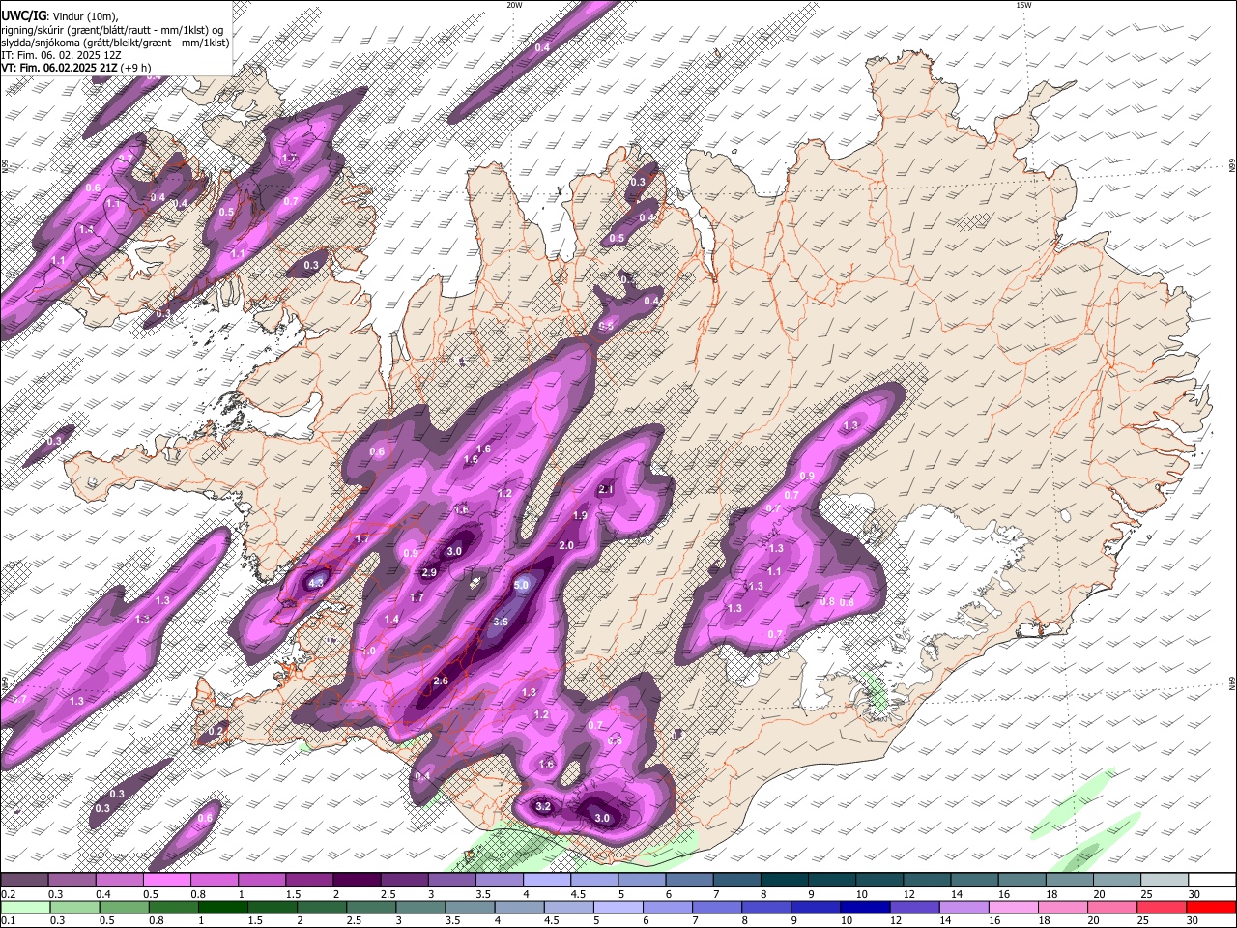Click the '5.0' snowfall value on the map
This screenshot has width=1237, height=928.
pyautogui.click(x=522, y=585)
